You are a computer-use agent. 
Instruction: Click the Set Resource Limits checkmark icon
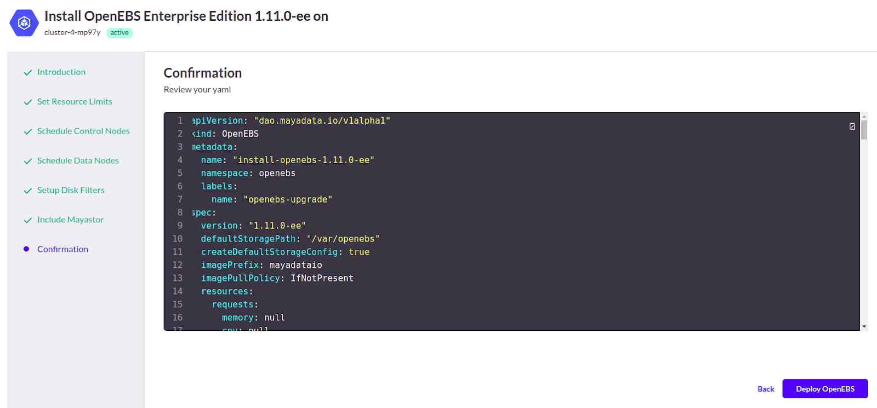(28, 102)
